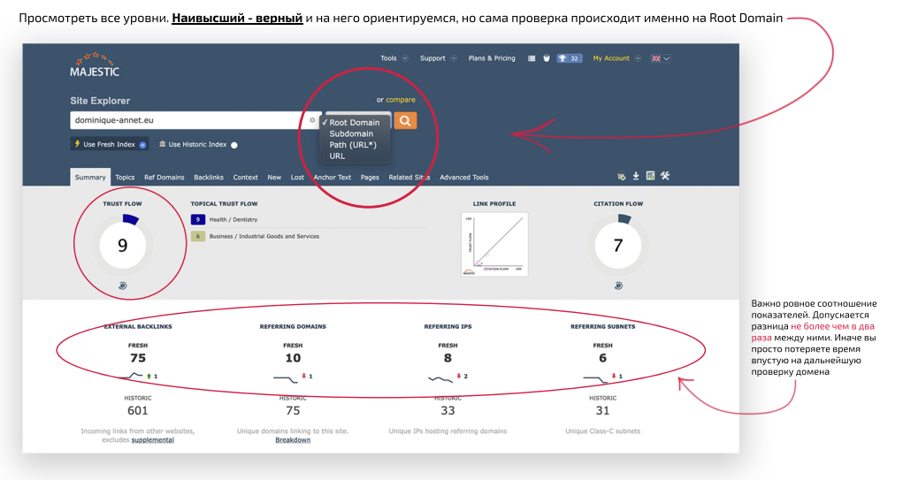Screen dimensions: 903x480
Task: Switch to the Ref Domains tab
Action: point(165,178)
